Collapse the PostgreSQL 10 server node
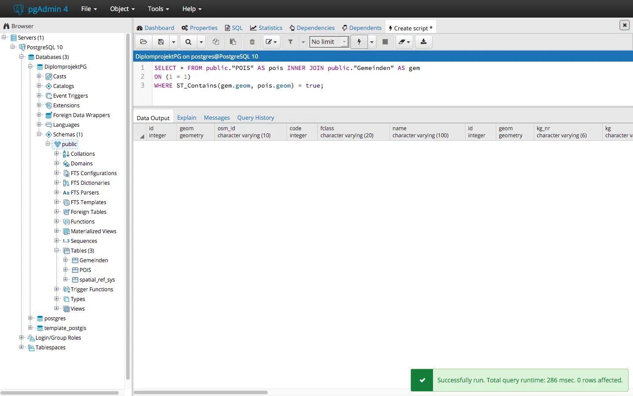 (13, 47)
